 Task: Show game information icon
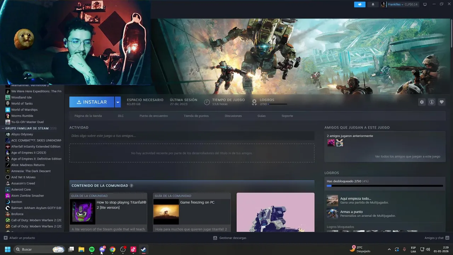[x=431, y=102]
